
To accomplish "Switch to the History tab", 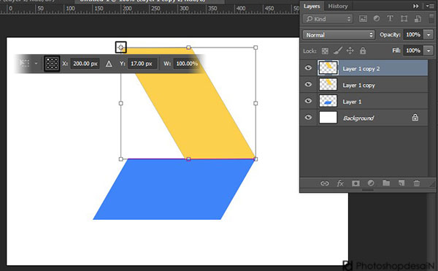I will point(338,6).
